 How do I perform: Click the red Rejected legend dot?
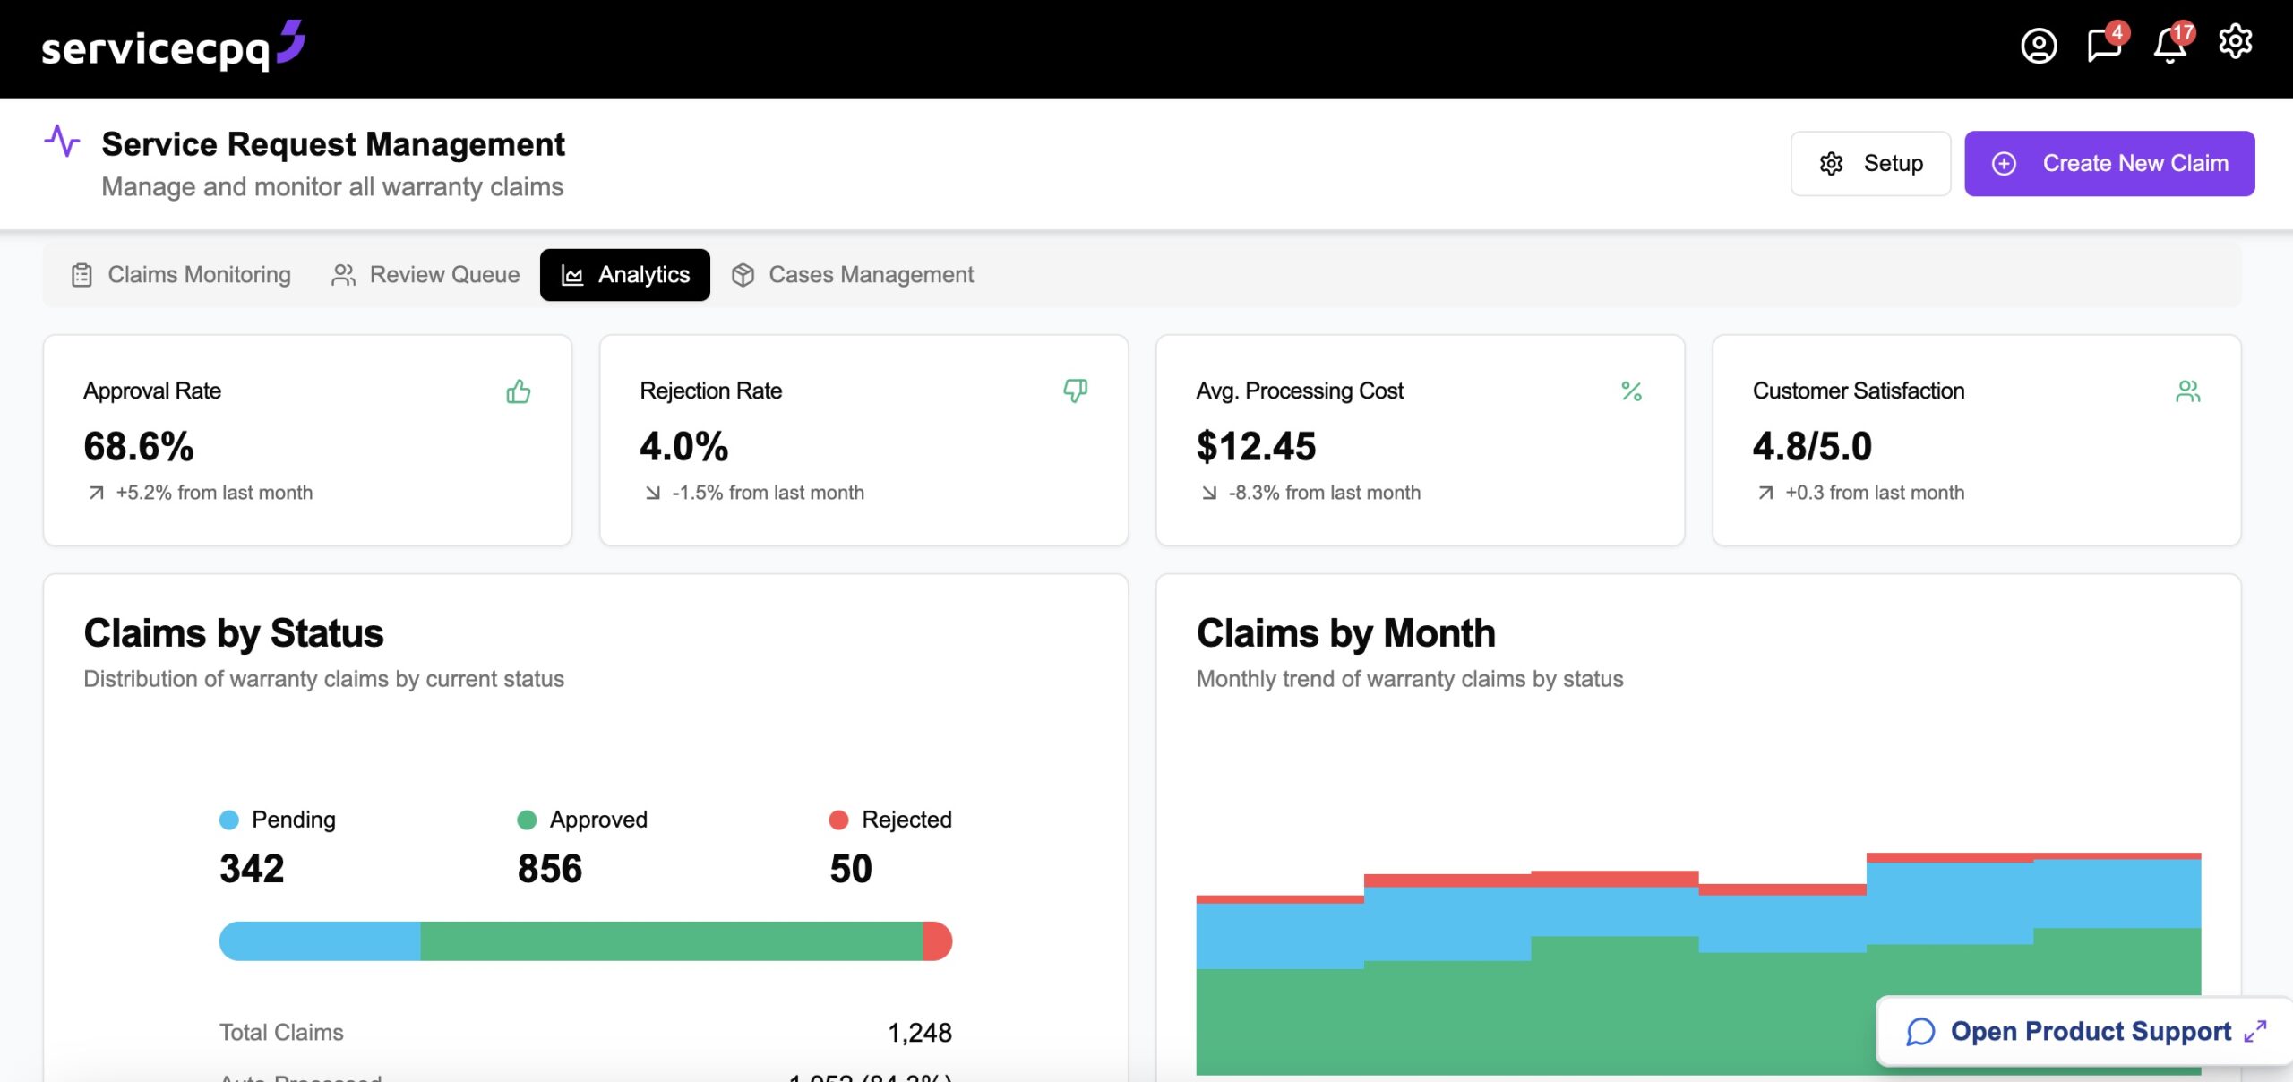838,820
